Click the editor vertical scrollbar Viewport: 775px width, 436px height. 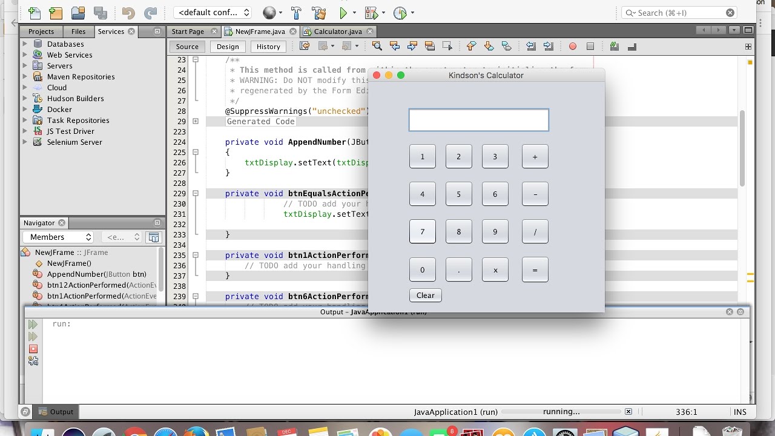[742, 148]
